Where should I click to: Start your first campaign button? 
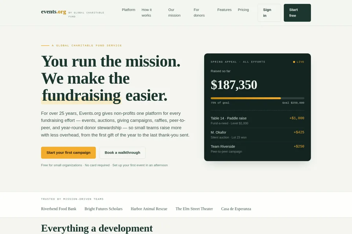69,153
